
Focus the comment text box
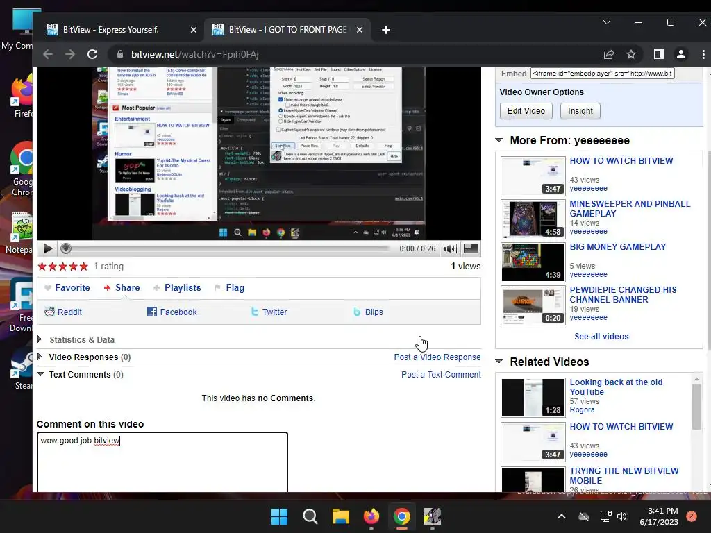pyautogui.click(x=162, y=462)
